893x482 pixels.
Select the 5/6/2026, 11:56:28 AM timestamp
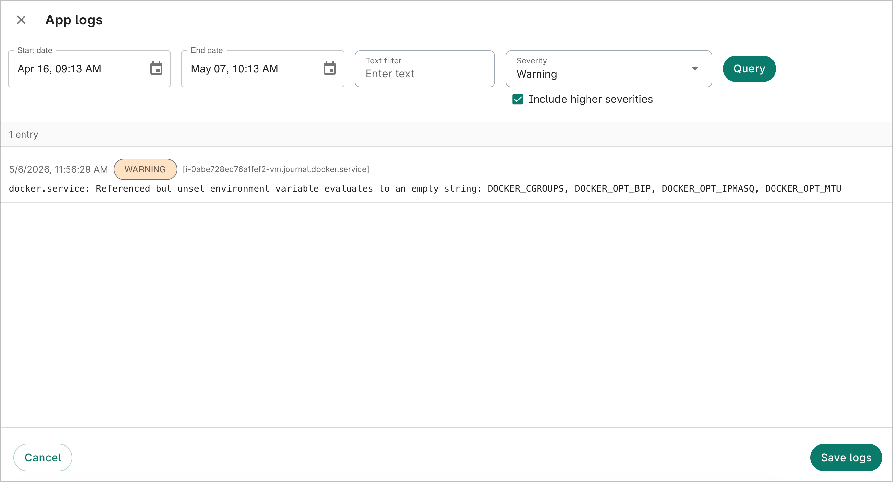pyautogui.click(x=58, y=169)
